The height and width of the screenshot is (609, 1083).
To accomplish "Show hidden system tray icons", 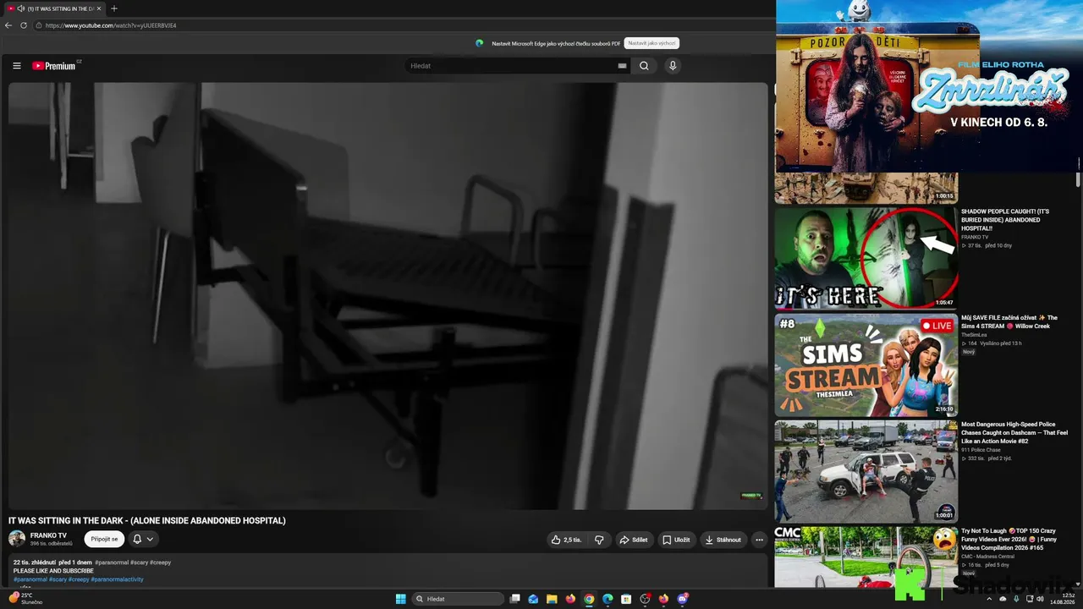I will (x=989, y=599).
